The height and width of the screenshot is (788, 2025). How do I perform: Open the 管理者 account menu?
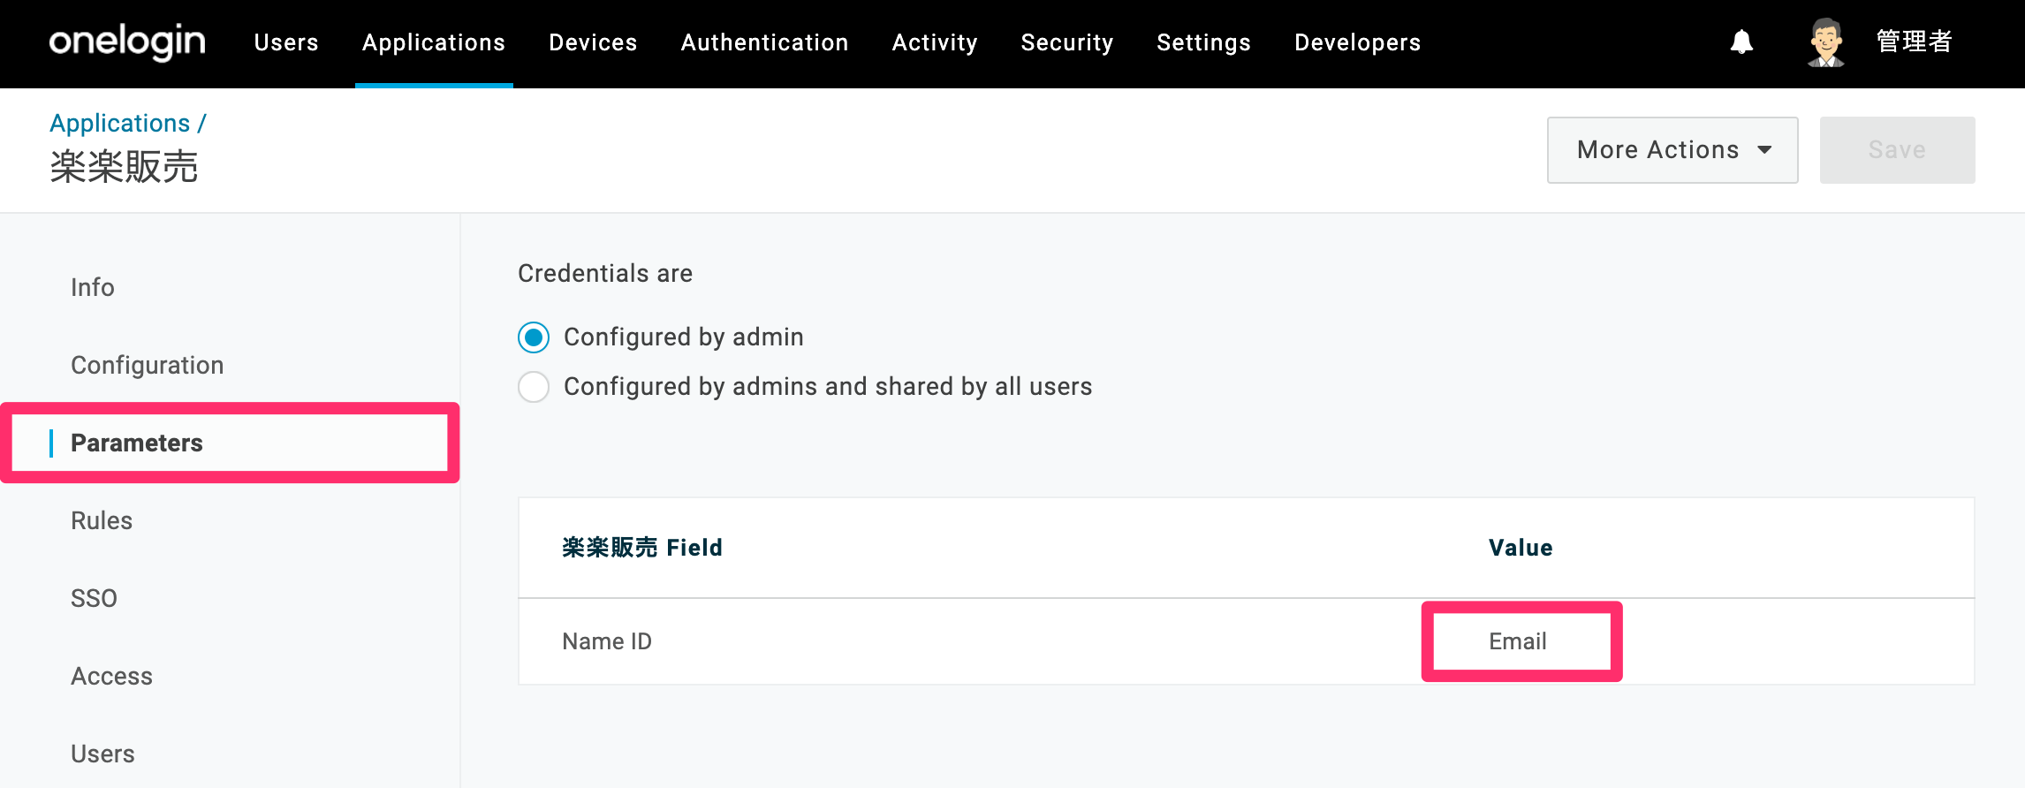[x=1914, y=42]
